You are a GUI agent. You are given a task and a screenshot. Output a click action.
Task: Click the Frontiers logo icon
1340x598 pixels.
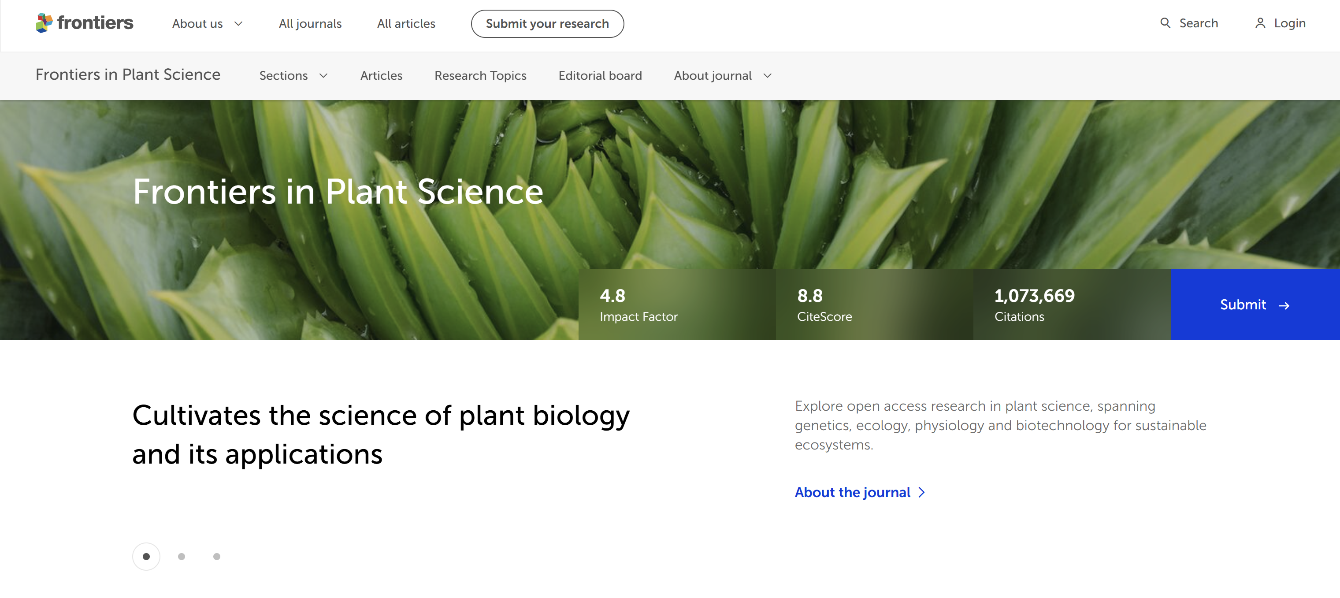pos(44,23)
